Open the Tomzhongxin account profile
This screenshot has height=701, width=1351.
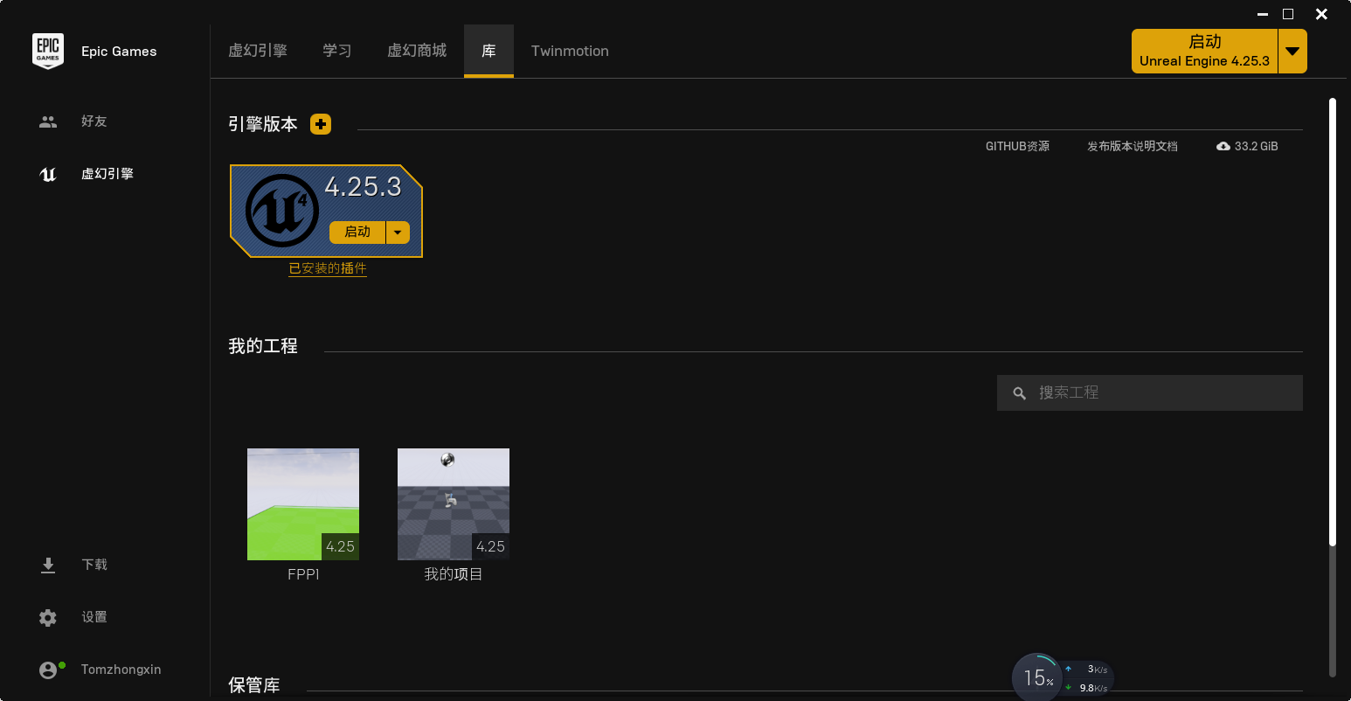(x=100, y=670)
